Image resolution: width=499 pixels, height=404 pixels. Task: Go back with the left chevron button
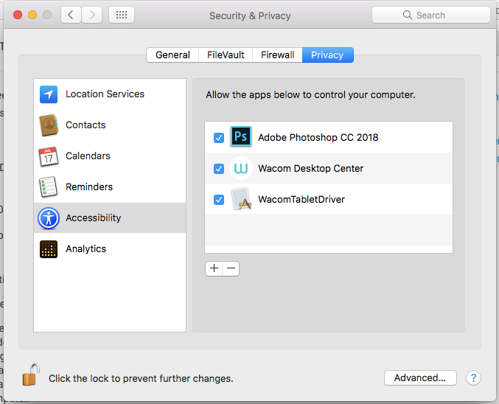point(71,15)
